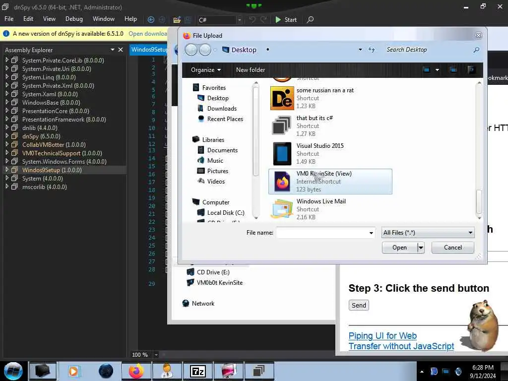Click the dnSpy search magnifier icon
Viewport: 508px width, 381px height.
(310, 20)
